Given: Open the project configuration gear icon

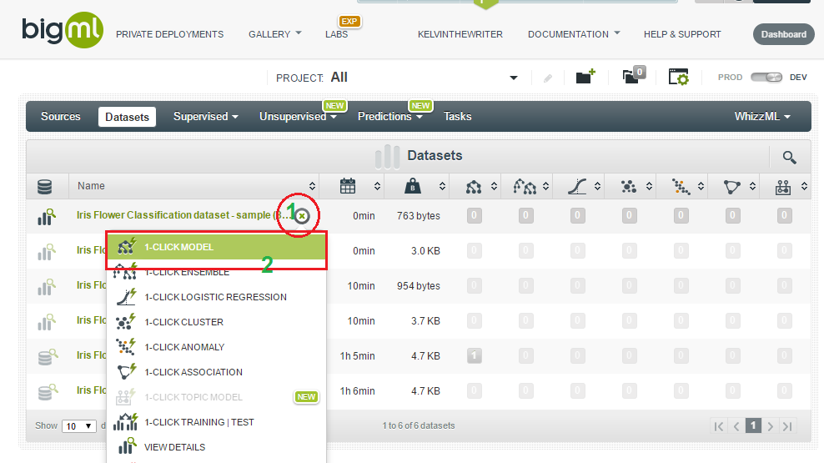Looking at the screenshot, I should pos(678,77).
